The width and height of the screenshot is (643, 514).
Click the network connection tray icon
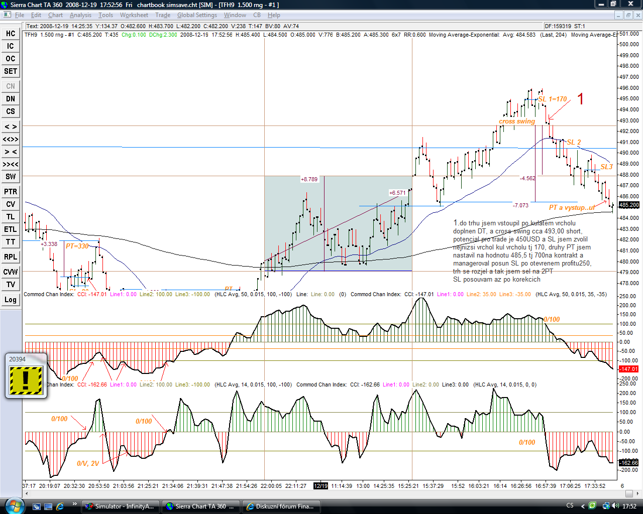pyautogui.click(x=606, y=505)
